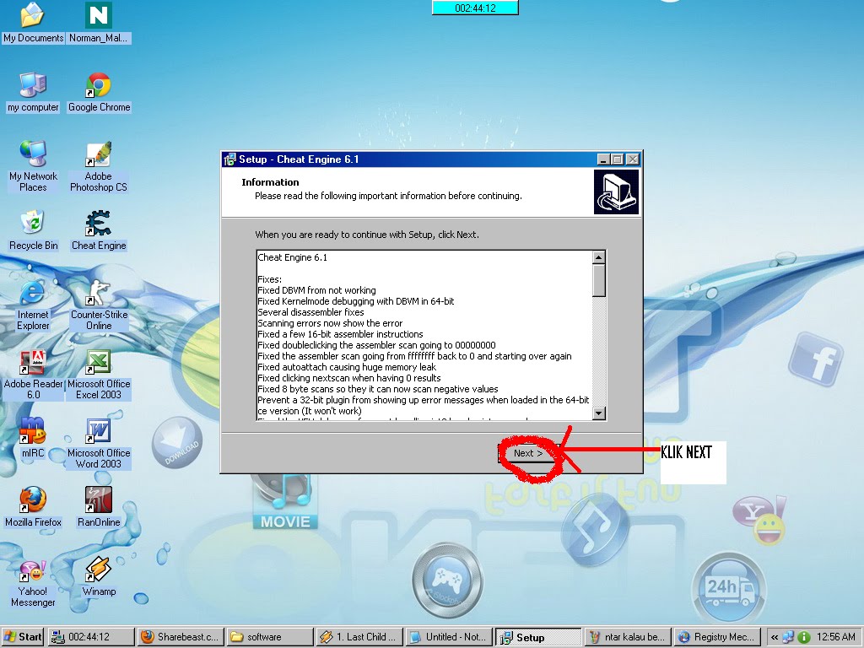Select the my computer desktop icon
This screenshot has width=864, height=648.
click(x=33, y=93)
